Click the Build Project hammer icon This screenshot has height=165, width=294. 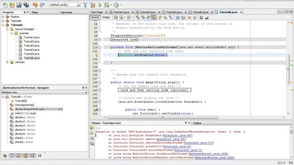[85, 5]
